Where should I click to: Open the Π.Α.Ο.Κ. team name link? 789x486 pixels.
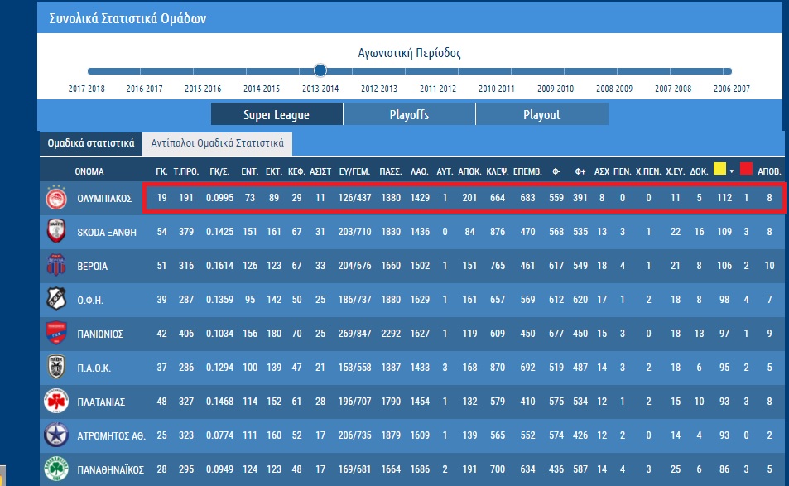pyautogui.click(x=94, y=368)
